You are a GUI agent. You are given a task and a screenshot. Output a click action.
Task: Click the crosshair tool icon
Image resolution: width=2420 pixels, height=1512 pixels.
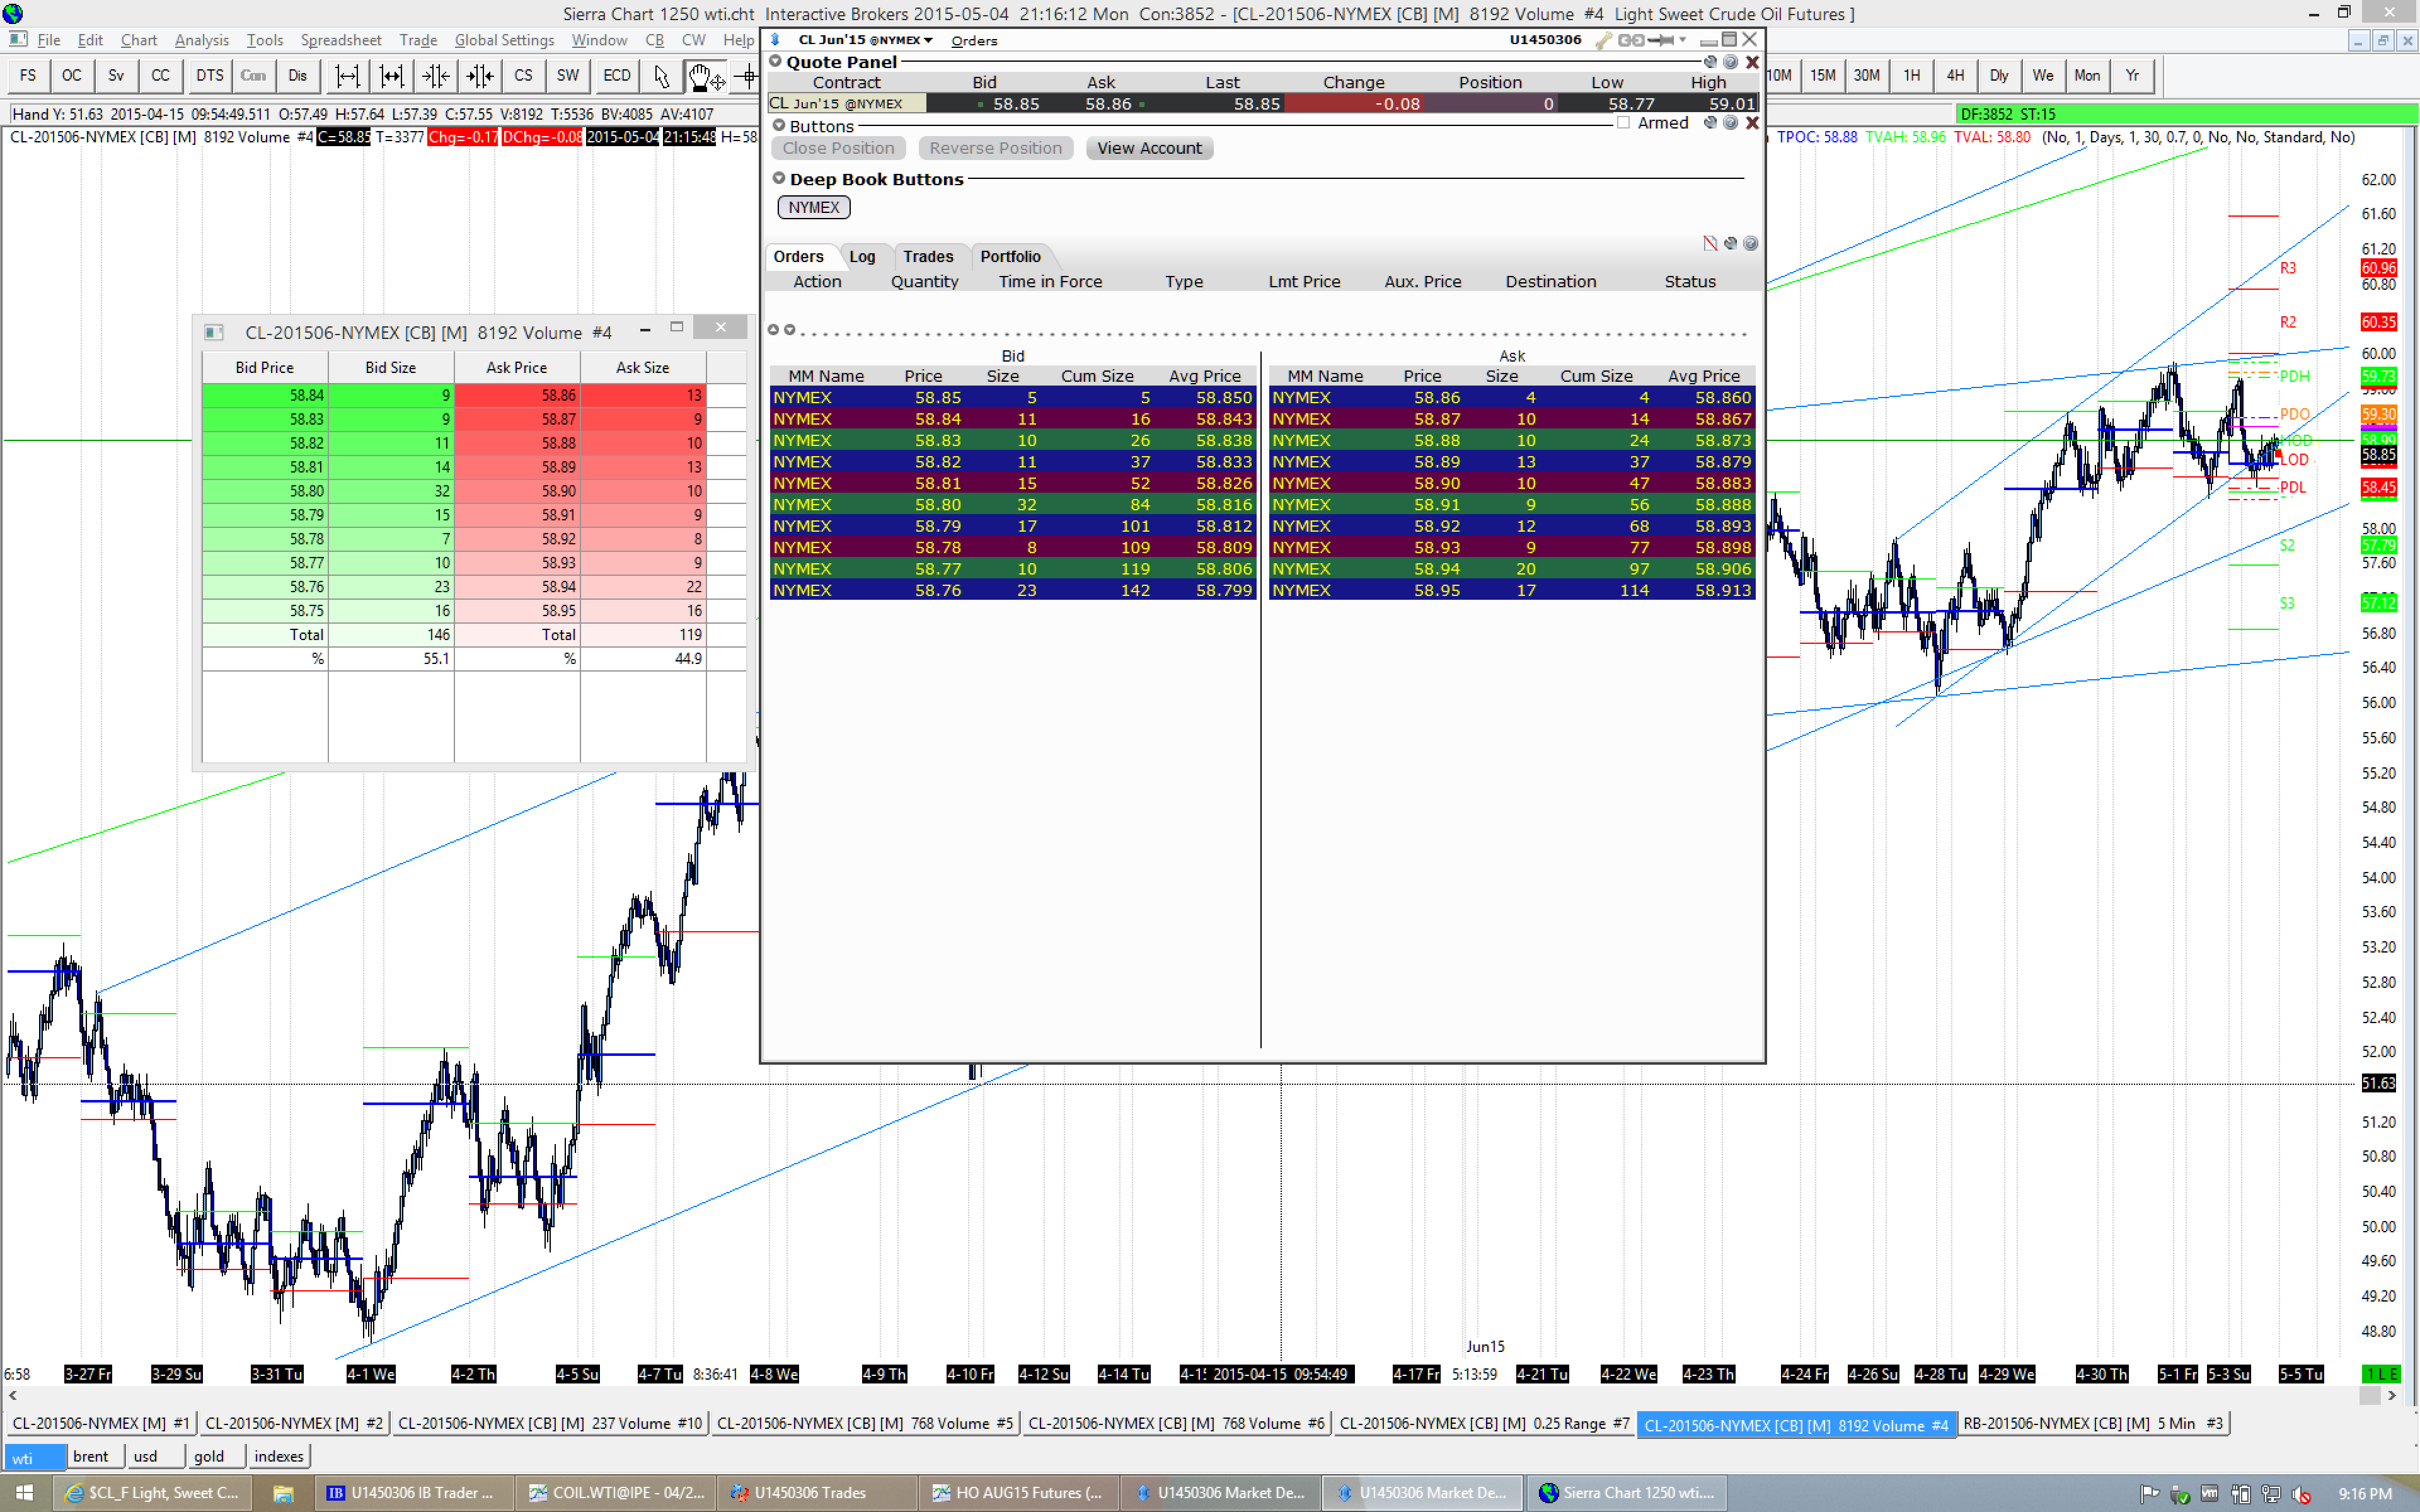[x=747, y=76]
